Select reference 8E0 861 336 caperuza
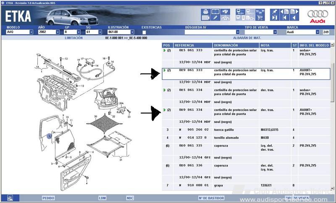Screen dimensions: 336x203 [191, 166]
